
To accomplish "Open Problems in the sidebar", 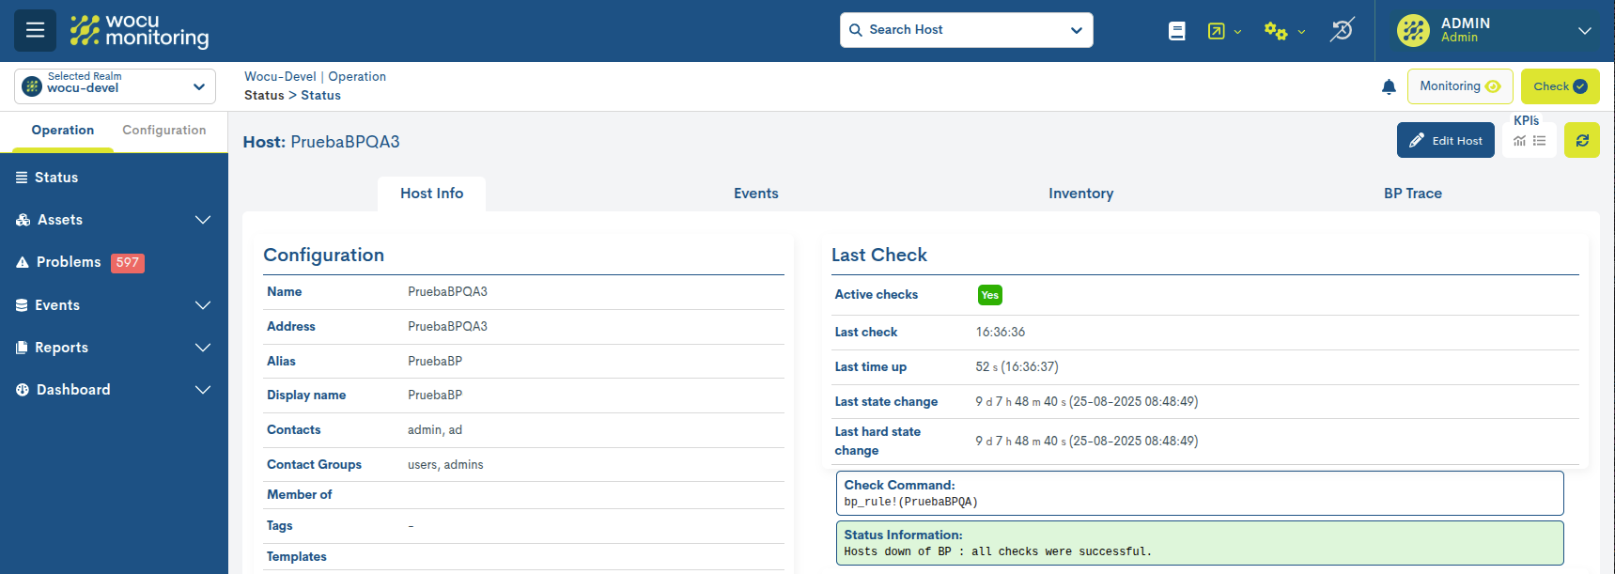I will click(x=69, y=262).
